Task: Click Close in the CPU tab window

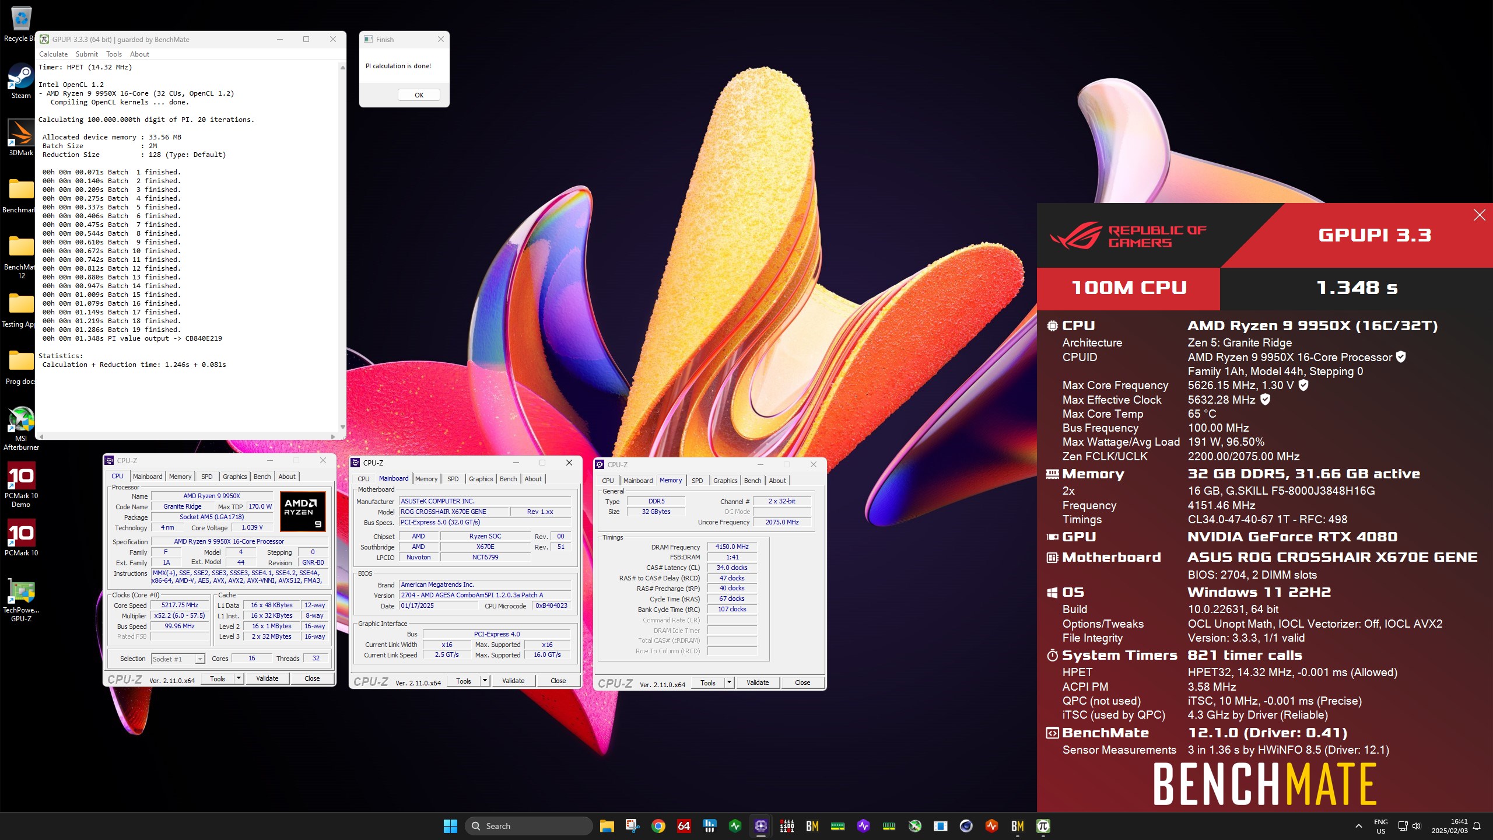Action: pos(312,678)
